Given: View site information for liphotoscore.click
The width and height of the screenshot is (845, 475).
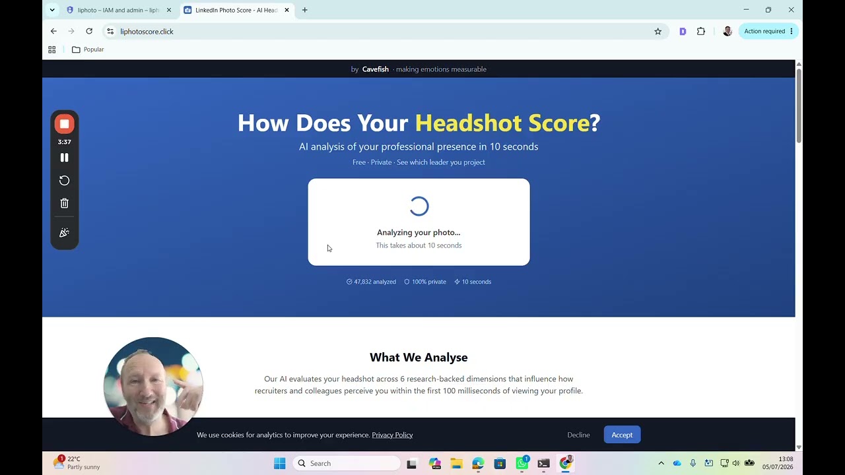Looking at the screenshot, I should [x=110, y=31].
